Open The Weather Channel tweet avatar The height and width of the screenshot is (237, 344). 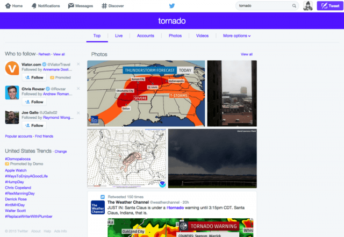98,207
